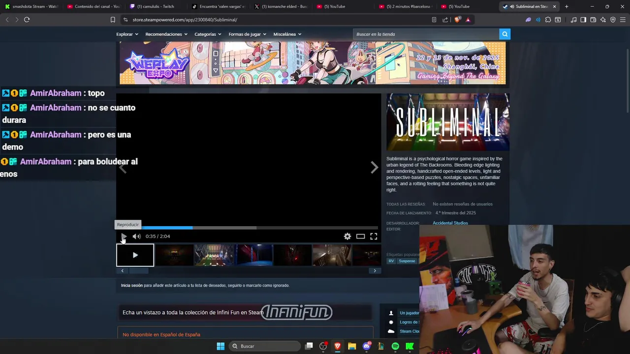Switch the video to theater mode
The image size is (630, 354).
[360, 236]
